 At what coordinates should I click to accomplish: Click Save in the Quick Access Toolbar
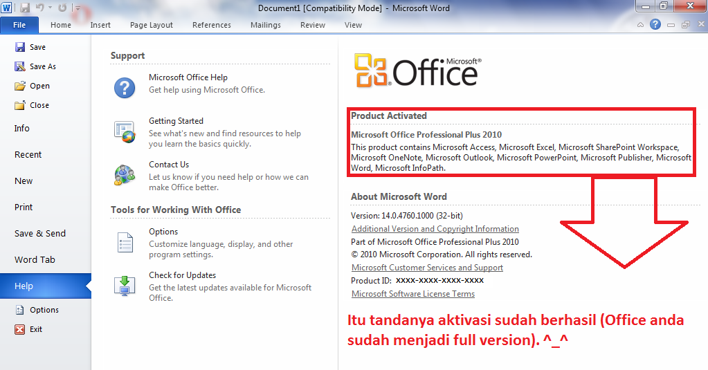pyautogui.click(x=26, y=8)
